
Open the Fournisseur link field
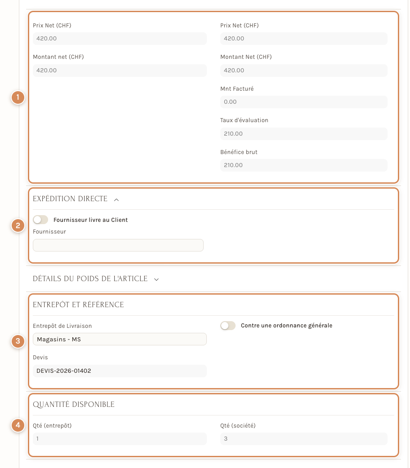point(118,245)
